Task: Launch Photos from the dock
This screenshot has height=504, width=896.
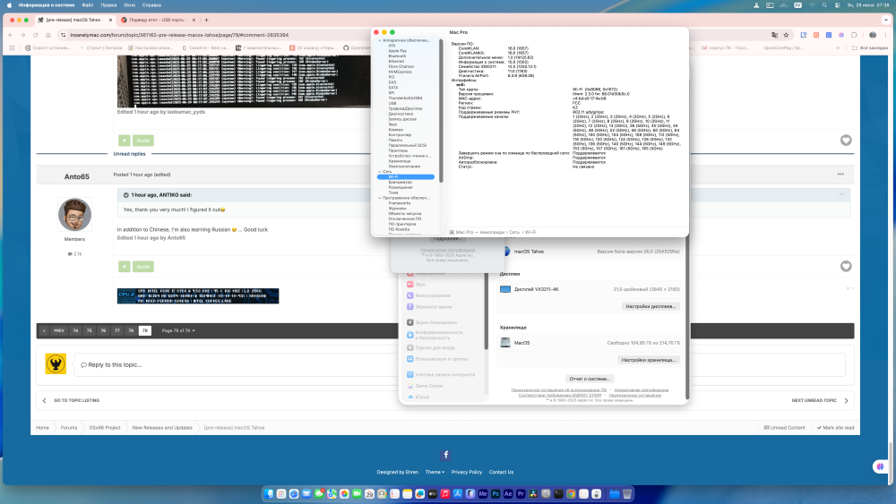Action: (x=344, y=494)
